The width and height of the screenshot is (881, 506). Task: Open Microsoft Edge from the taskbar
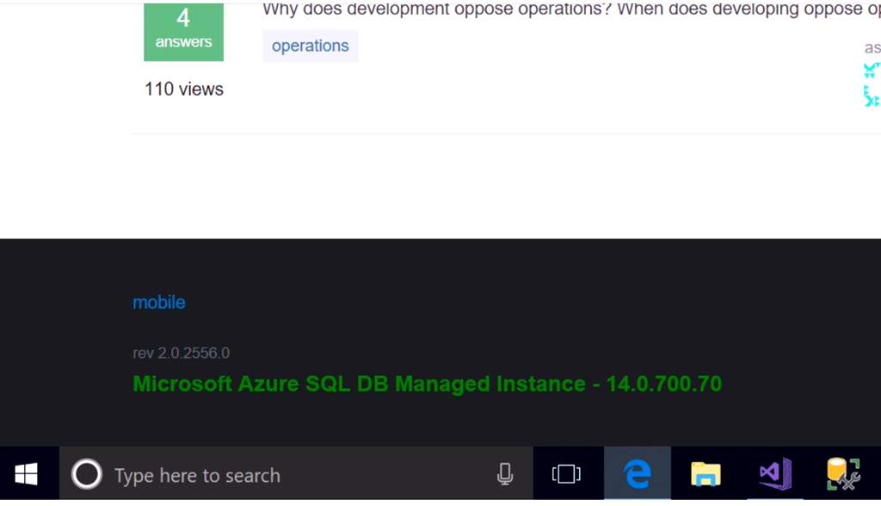pos(637,474)
